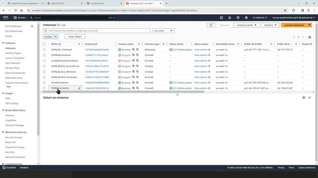Zoom in icon for OVNLAB_TimeCard instance state

click(x=134, y=49)
